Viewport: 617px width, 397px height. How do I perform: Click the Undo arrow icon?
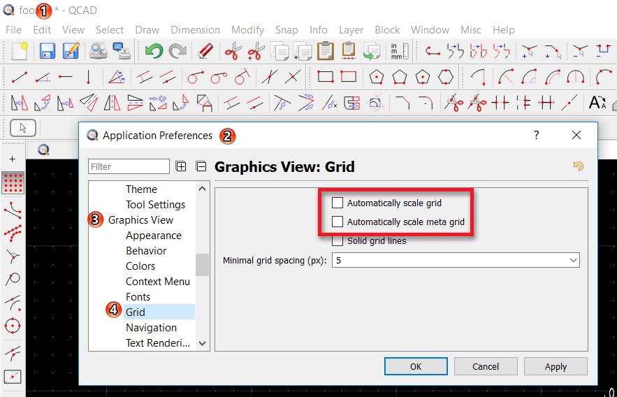pos(154,51)
